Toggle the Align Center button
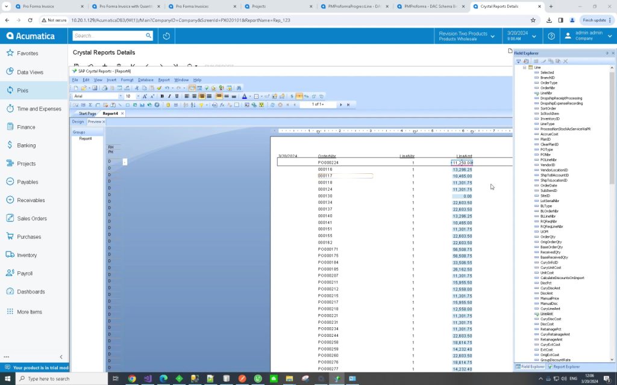This screenshot has width=617, height=385. pyautogui.click(x=194, y=96)
